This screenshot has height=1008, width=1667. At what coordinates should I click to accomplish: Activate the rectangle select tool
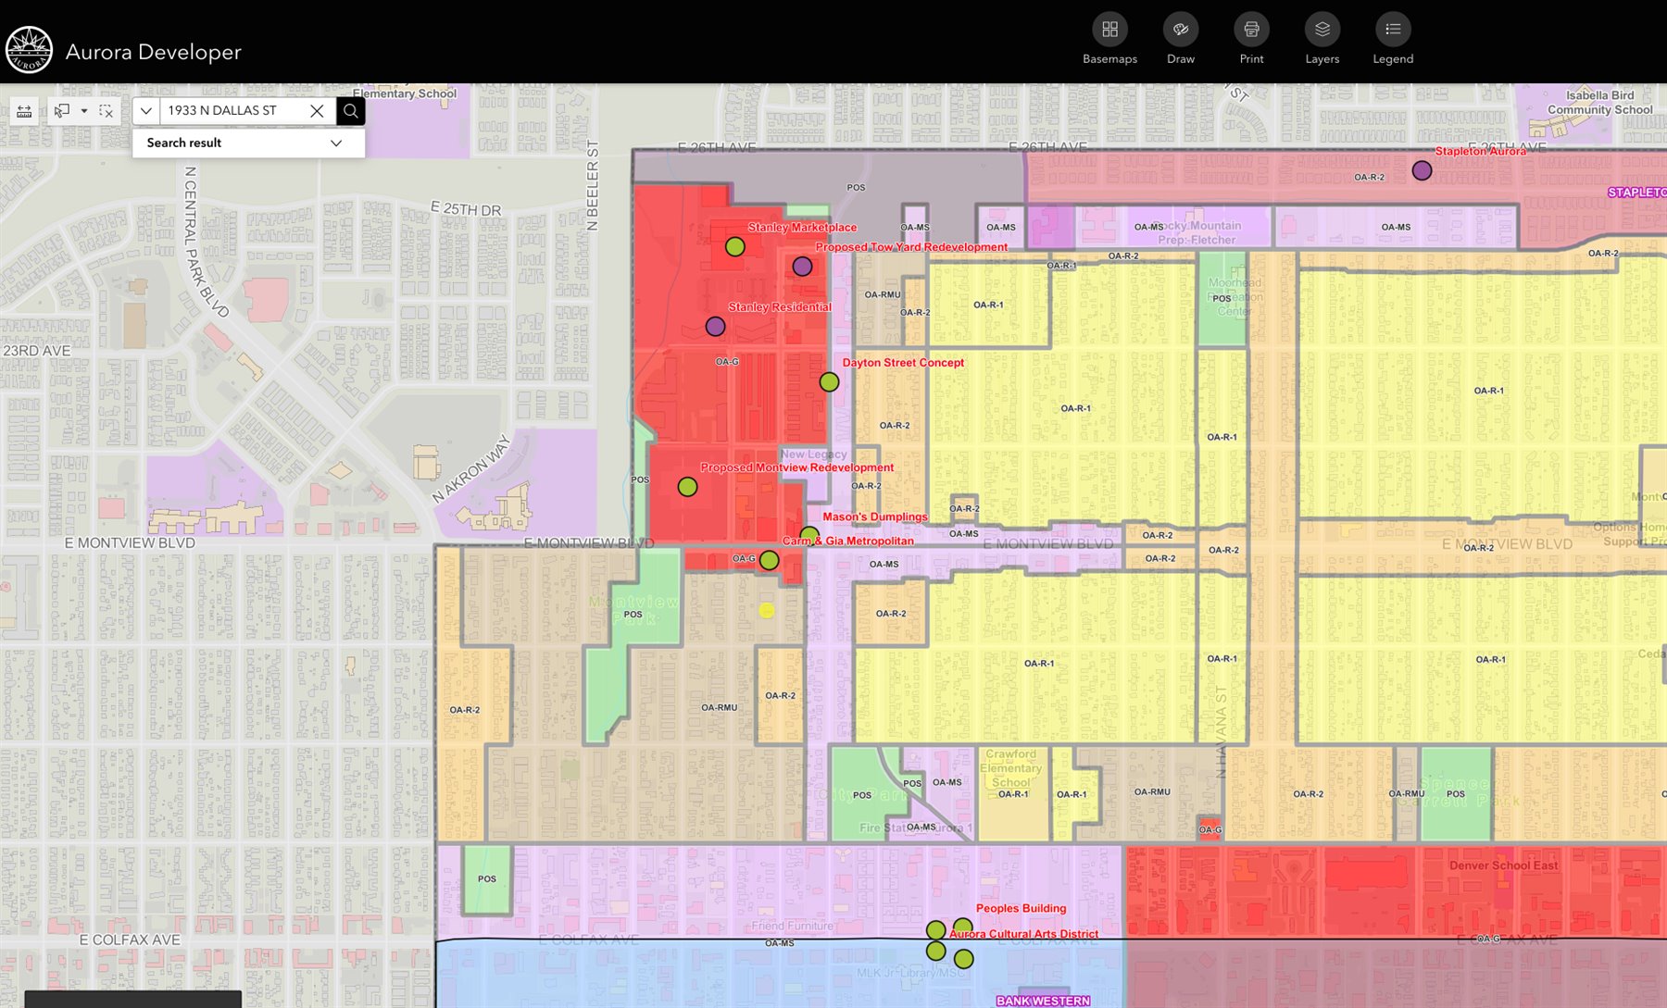[x=62, y=111]
